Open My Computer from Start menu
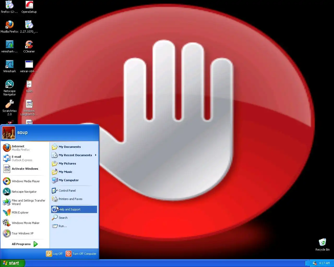This screenshot has height=267, width=334. (x=74, y=180)
